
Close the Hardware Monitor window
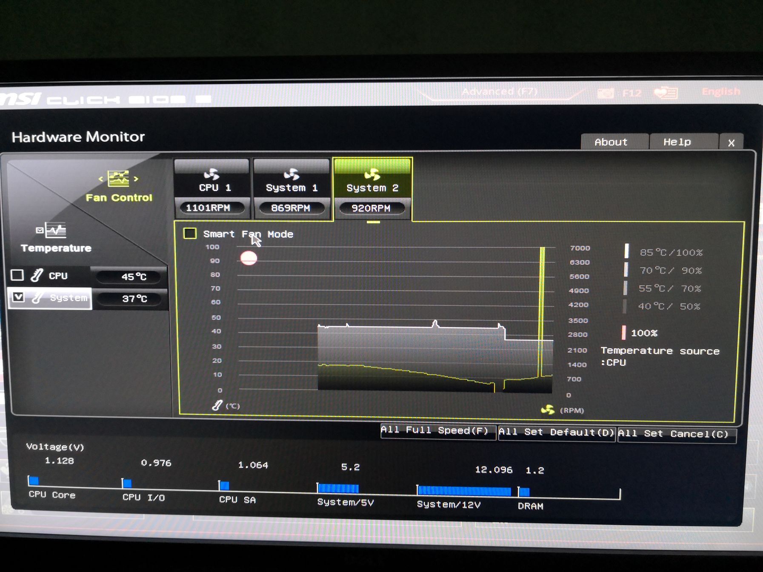731,143
